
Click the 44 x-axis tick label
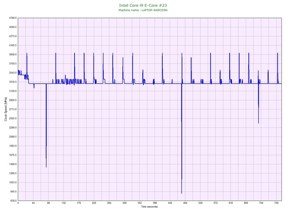[x=33, y=203]
